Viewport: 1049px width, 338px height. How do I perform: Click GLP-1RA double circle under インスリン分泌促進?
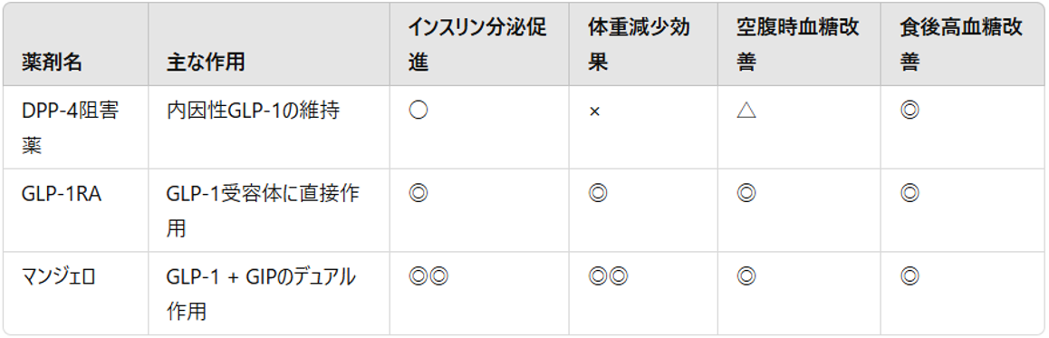pos(418,194)
